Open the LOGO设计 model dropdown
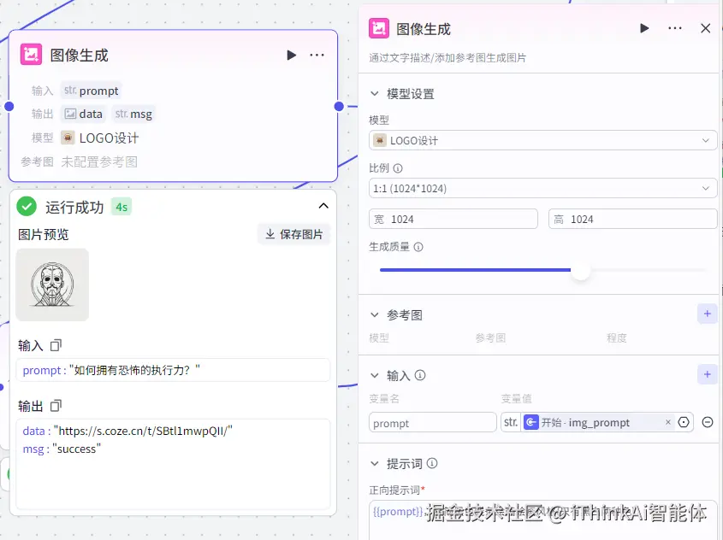The image size is (723, 540). click(x=542, y=140)
